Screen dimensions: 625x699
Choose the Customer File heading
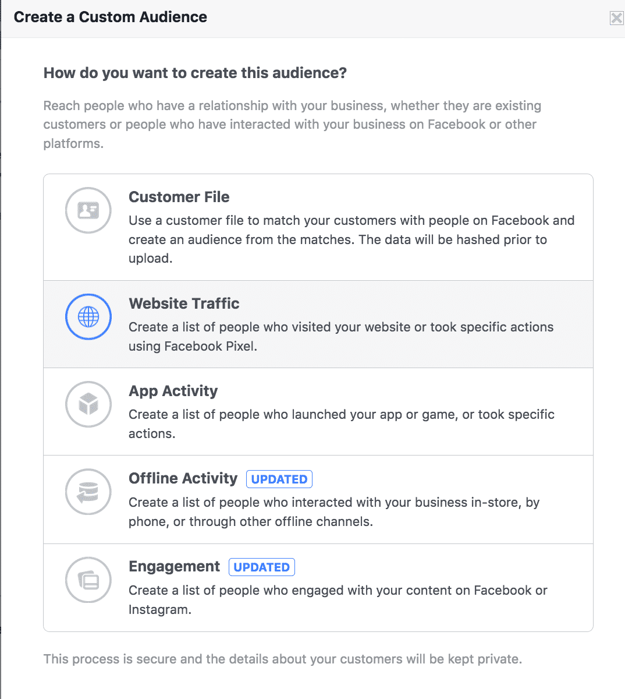[x=179, y=197]
